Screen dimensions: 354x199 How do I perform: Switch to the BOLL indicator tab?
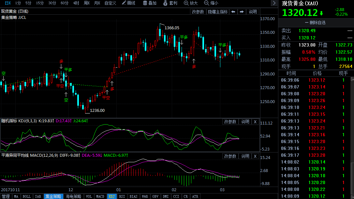[x=27, y=196]
